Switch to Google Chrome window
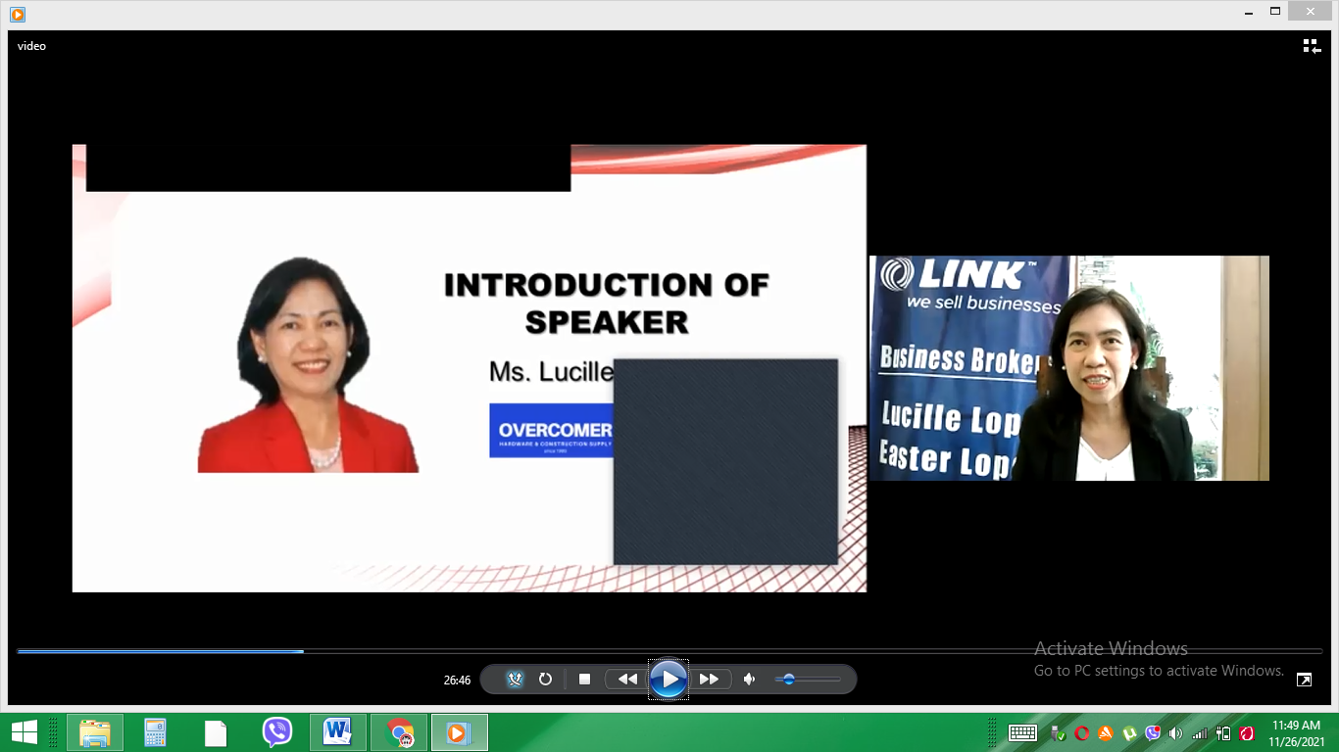This screenshot has width=1339, height=752. 399,731
